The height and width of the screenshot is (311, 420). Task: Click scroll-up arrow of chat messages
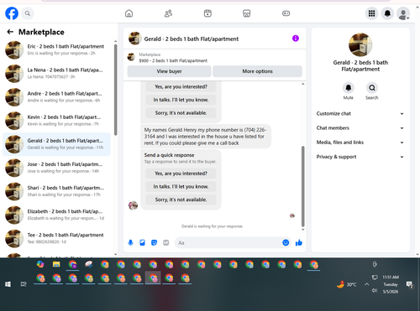point(302,84)
